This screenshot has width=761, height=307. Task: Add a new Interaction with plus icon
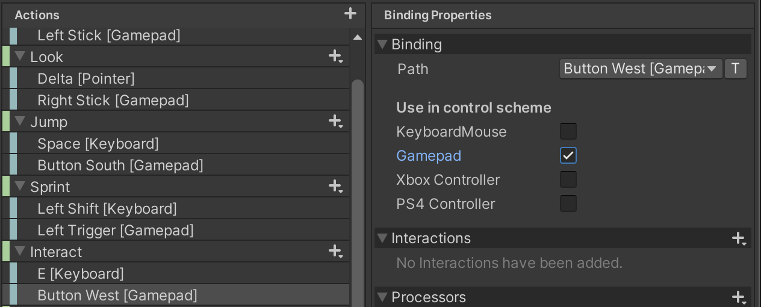point(739,239)
